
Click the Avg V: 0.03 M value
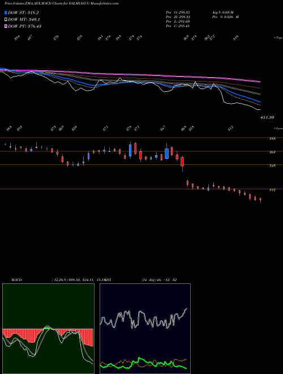click(x=222, y=12)
